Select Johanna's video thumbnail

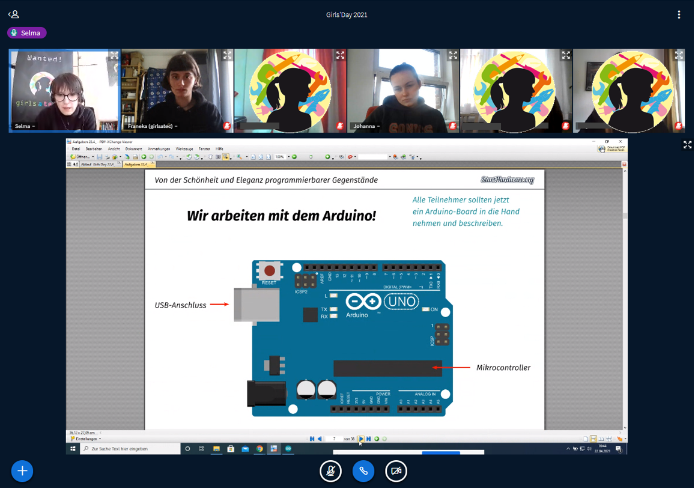(x=403, y=91)
